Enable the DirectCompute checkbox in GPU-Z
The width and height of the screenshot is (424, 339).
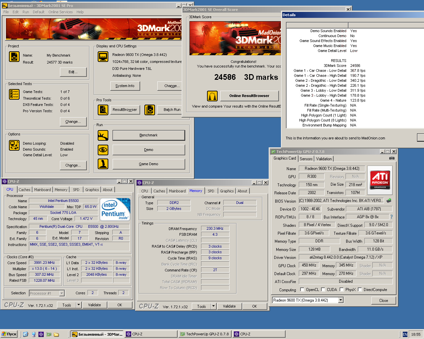click(360, 290)
